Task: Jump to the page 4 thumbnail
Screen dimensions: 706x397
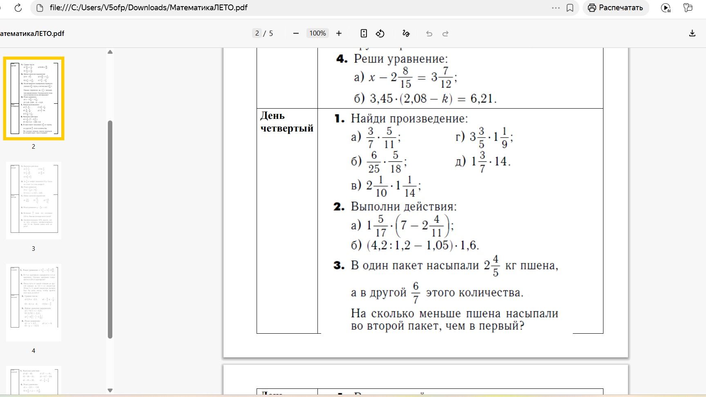Action: [x=34, y=303]
